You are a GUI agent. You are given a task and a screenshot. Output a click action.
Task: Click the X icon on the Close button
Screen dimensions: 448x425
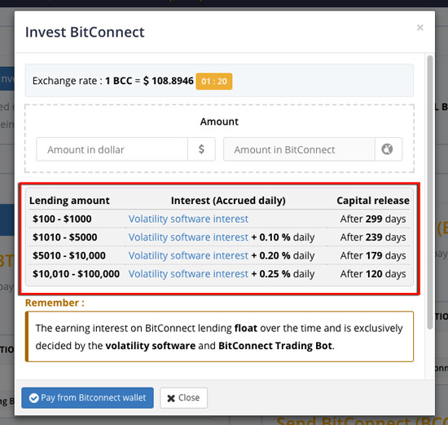(171, 398)
